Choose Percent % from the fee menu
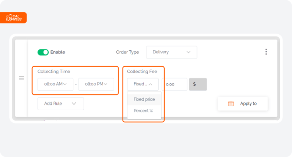This screenshot has width=292, height=157. point(144,111)
